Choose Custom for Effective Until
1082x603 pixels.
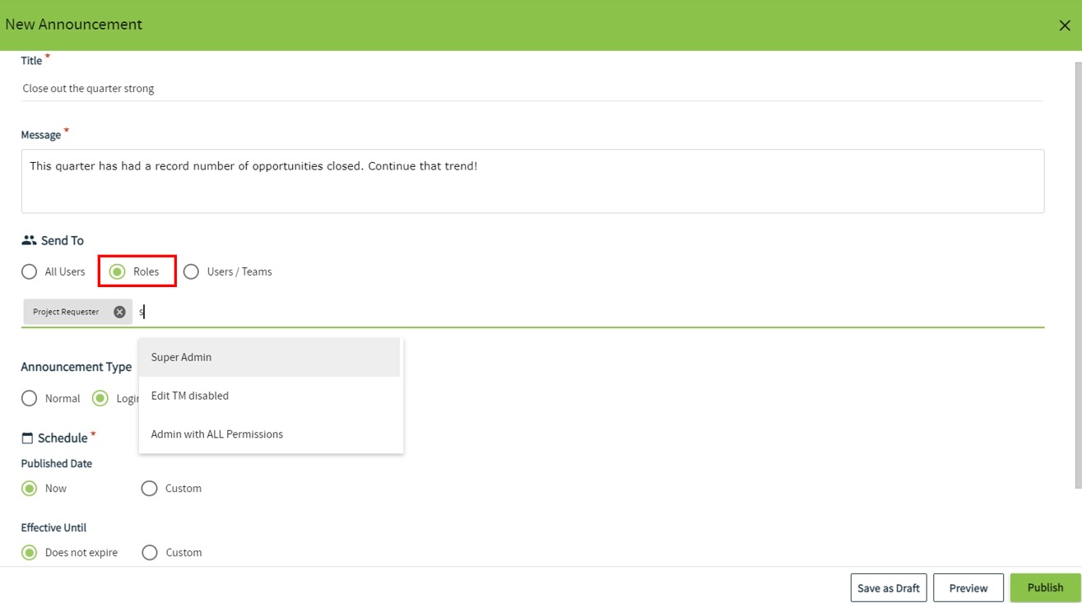(149, 552)
